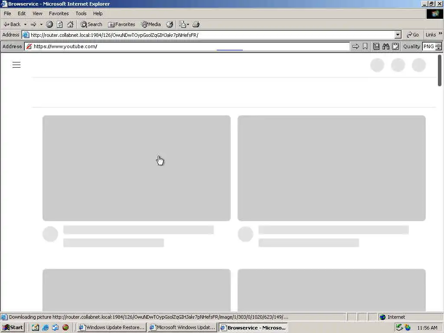Launch Outlook Express from quick launch
The height and width of the screenshot is (333, 444).
pos(55,327)
